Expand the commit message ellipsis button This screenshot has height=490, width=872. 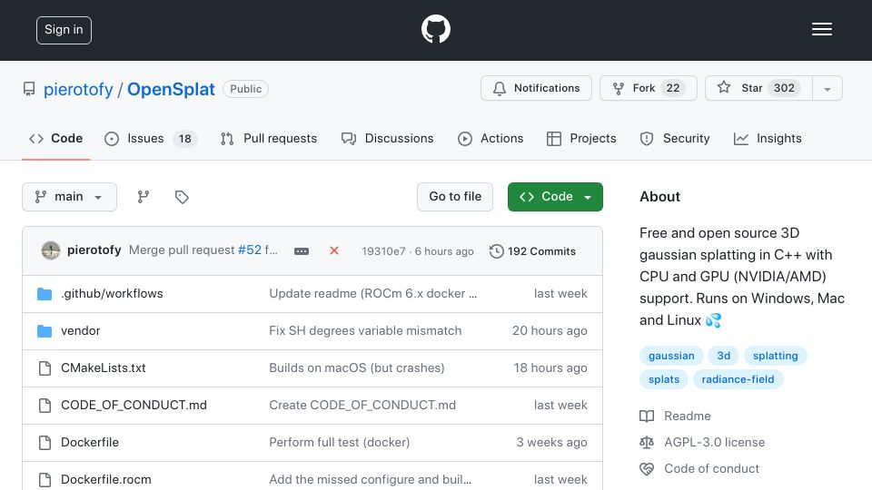[302, 251]
